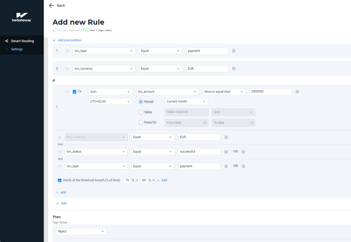Grab drag handle of precondition 1 row
351x242 pixels.
tap(67, 51)
